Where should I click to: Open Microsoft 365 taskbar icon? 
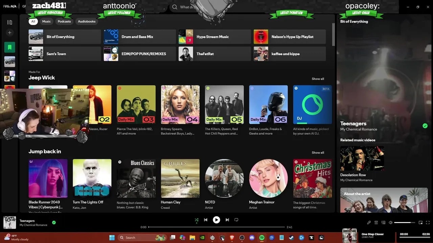182,238
